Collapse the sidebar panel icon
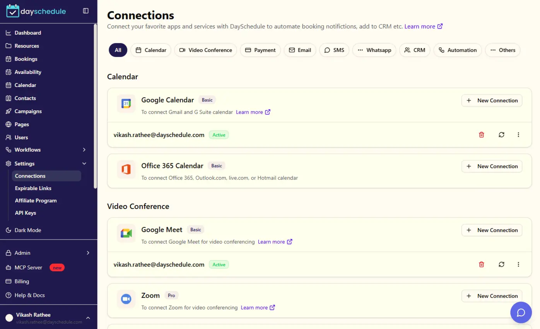Viewport: 540px width, 329px height. click(86, 11)
